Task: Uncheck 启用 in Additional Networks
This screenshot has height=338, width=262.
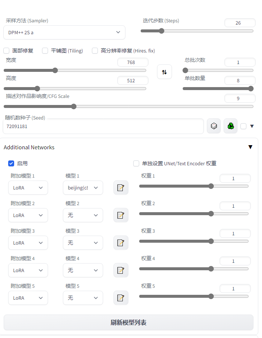Action: click(11, 163)
